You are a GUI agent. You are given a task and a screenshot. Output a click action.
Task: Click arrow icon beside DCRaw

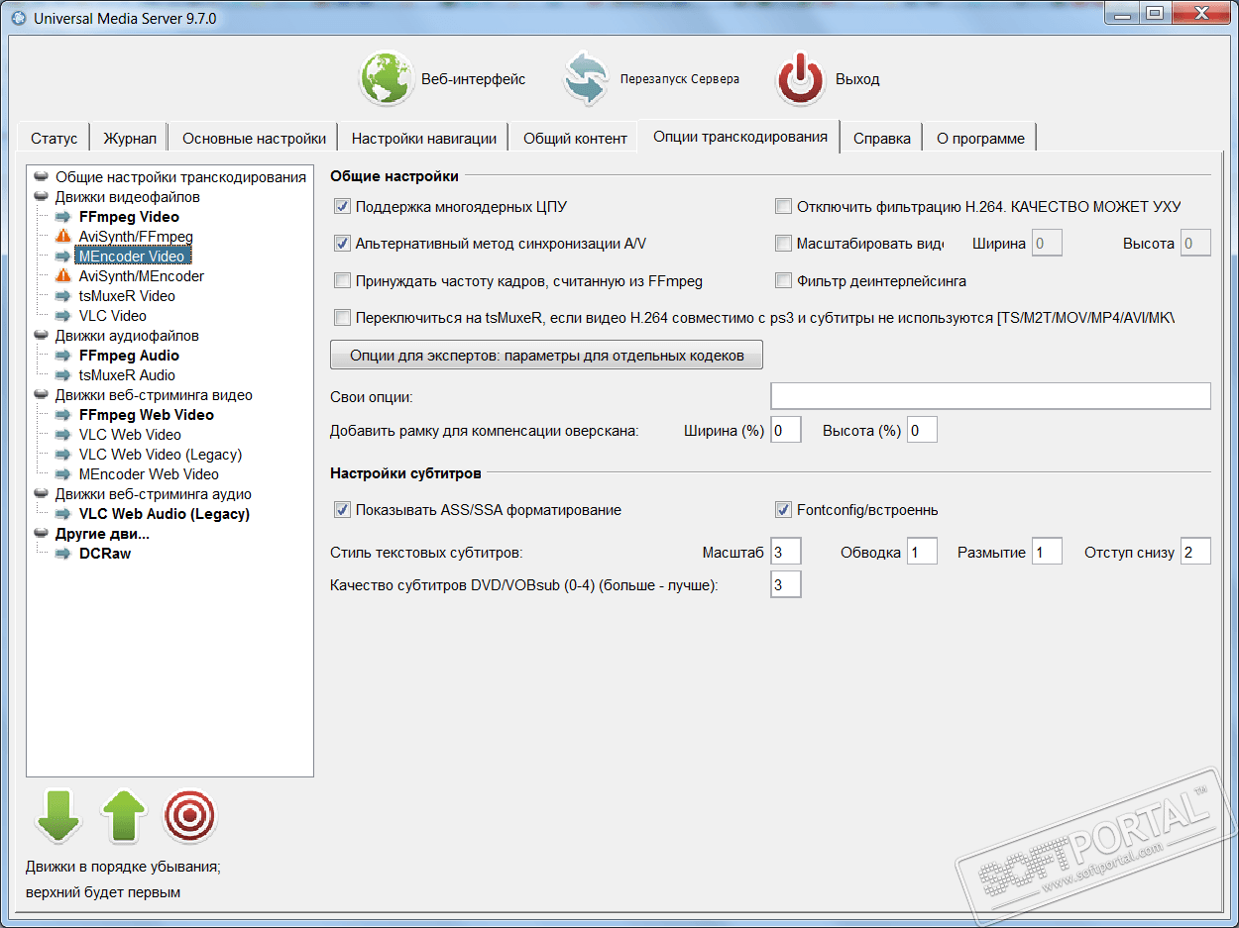pos(63,554)
